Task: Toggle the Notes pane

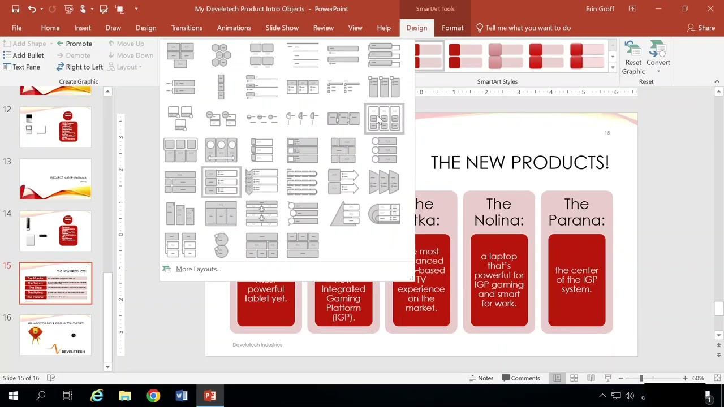Action: [482, 378]
